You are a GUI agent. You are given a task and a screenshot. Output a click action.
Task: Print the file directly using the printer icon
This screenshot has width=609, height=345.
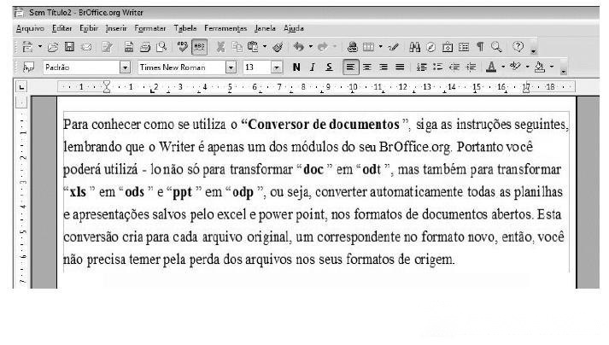pyautogui.click(x=145, y=47)
